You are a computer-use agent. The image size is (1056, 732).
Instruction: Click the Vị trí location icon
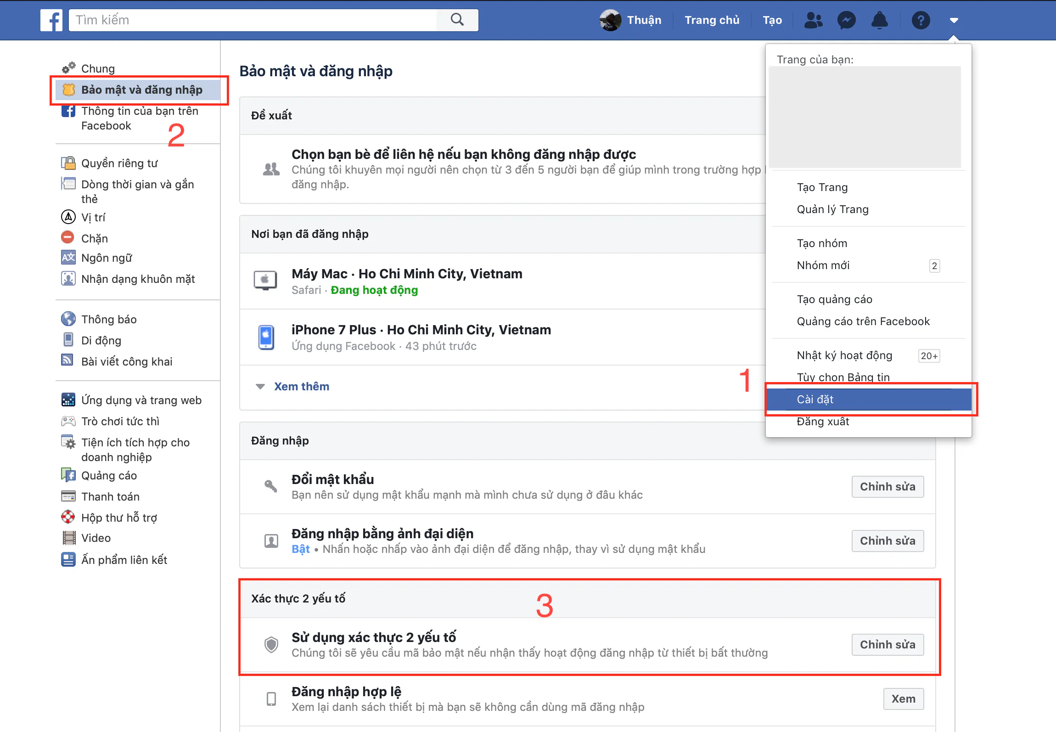(x=68, y=217)
